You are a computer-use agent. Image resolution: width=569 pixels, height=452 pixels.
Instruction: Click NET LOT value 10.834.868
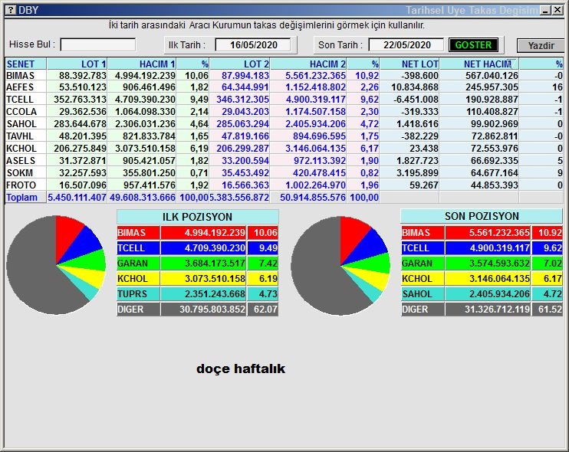pos(415,87)
